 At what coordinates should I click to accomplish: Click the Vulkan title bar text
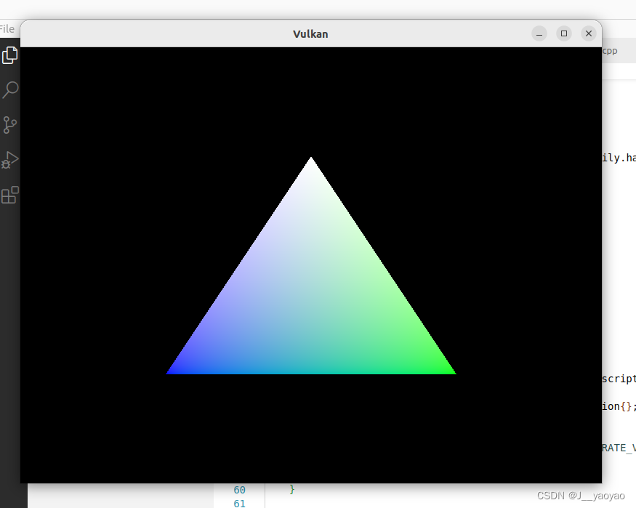tap(310, 33)
